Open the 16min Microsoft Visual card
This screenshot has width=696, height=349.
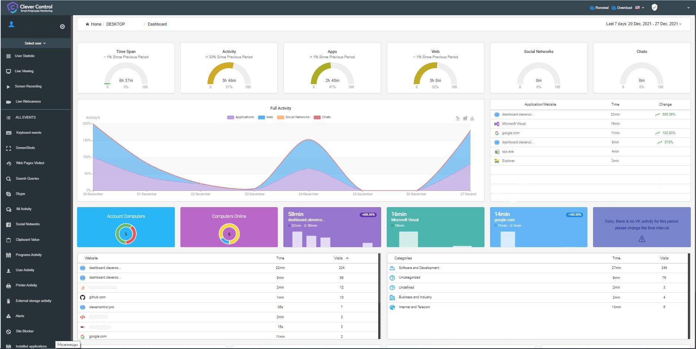click(435, 227)
